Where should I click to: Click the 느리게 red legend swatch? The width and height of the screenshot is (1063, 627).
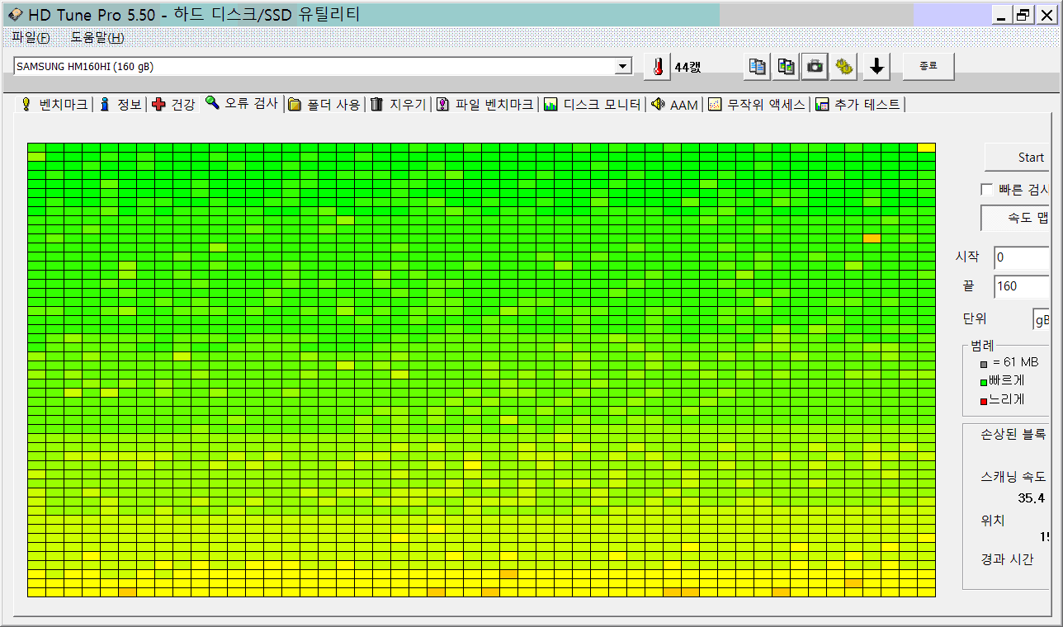[x=984, y=401]
